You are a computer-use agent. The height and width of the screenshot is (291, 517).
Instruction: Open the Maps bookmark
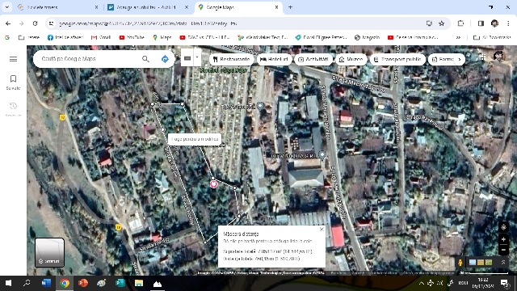(x=162, y=37)
